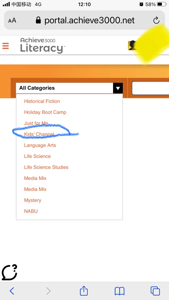169x300 pixels.
Task: Go back with Safari's back arrow
Action: [12, 291]
